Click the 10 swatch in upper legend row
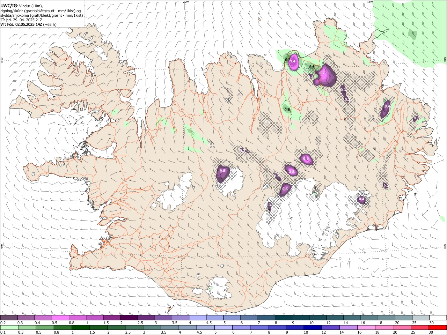This screenshot has width=447, height=335. (x=318, y=318)
